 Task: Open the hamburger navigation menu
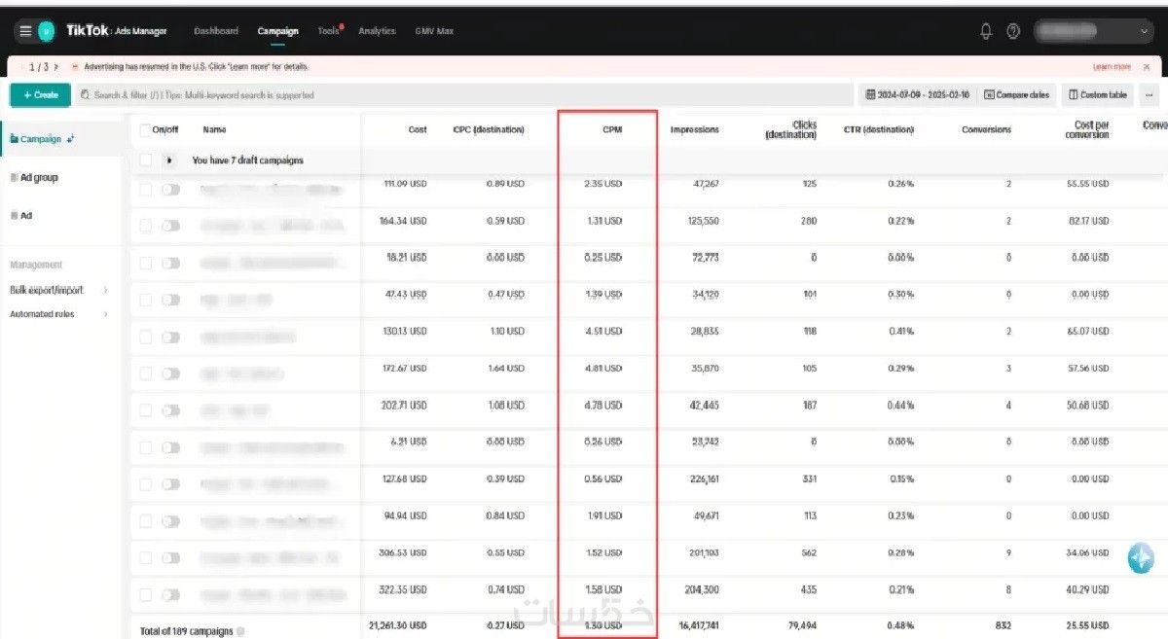click(x=25, y=31)
